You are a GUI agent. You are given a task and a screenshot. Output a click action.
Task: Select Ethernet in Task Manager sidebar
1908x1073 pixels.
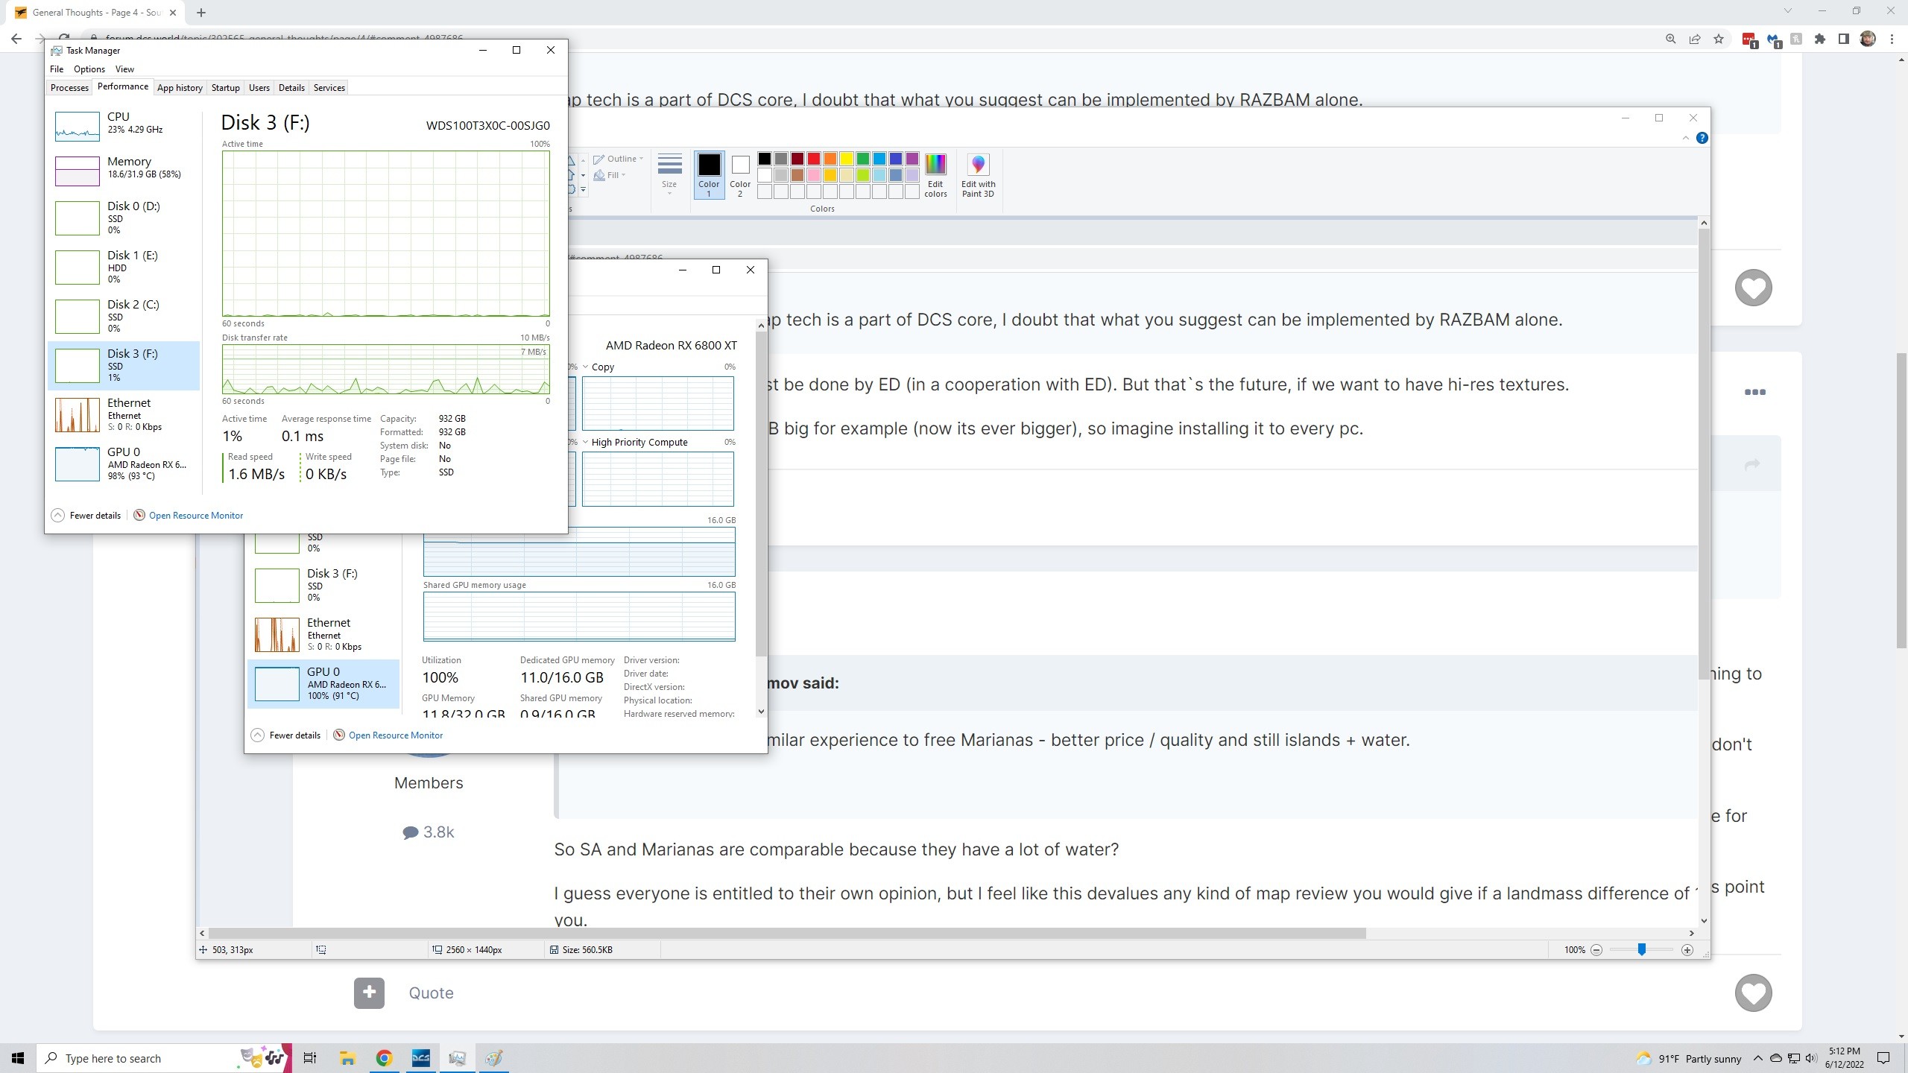(124, 414)
